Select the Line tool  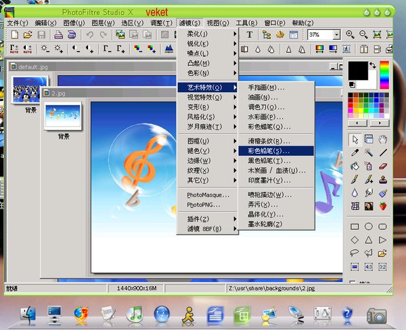tap(383, 152)
